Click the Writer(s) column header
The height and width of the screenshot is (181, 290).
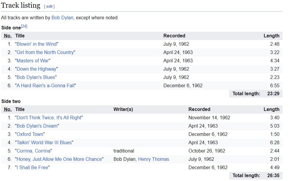tap(123, 109)
